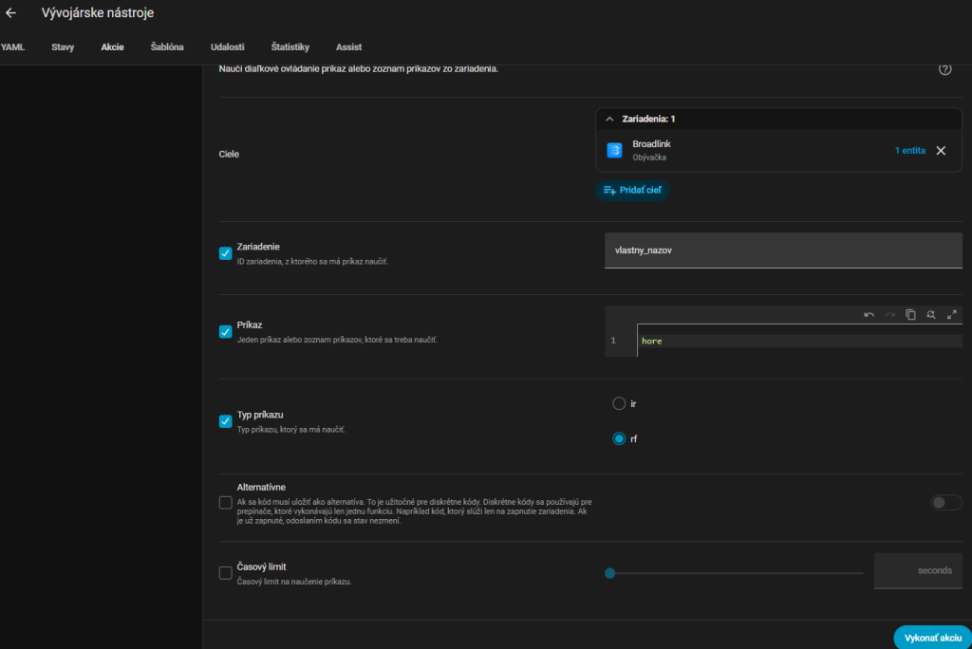972x649 pixels.
Task: Collapse the Zariadenia: 1 section
Action: tap(609, 119)
